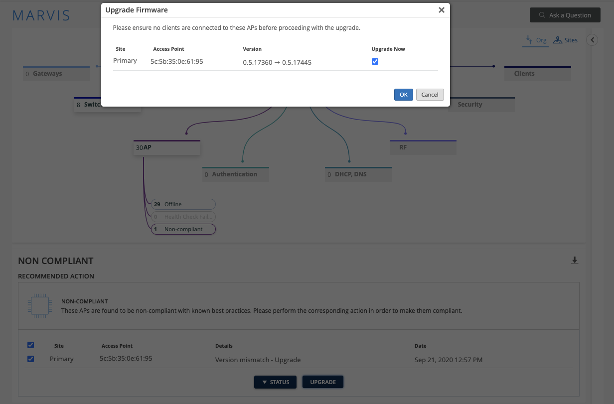
Task: Toggle the select-all checkbox in table header
Action: point(31,345)
